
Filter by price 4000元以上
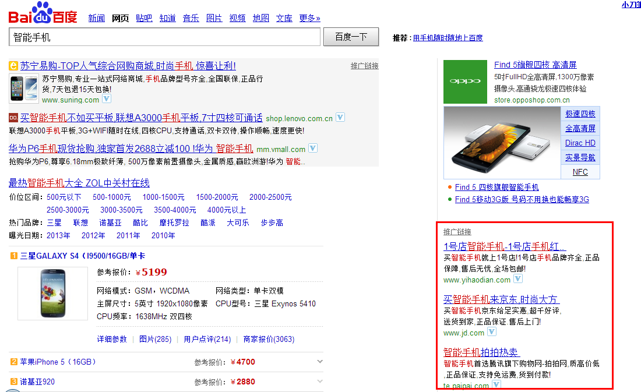pyautogui.click(x=227, y=210)
